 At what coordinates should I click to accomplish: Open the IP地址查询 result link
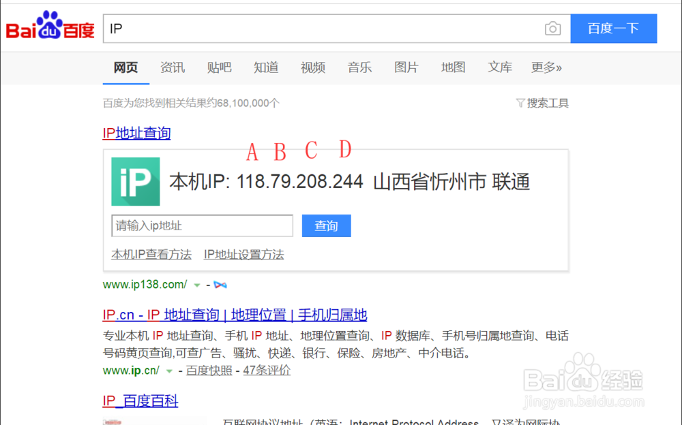pos(136,133)
